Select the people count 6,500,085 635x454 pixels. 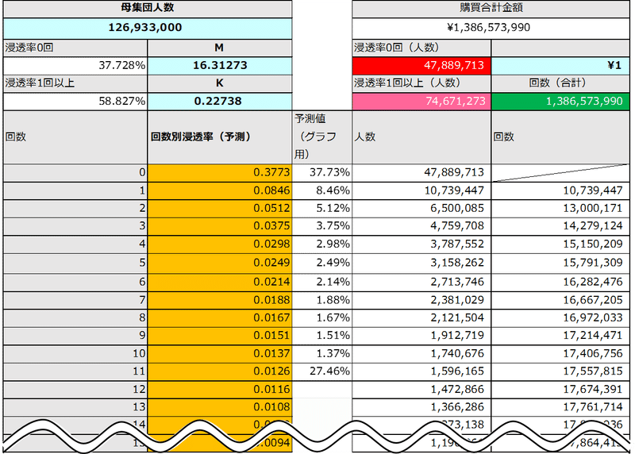pyautogui.click(x=421, y=209)
